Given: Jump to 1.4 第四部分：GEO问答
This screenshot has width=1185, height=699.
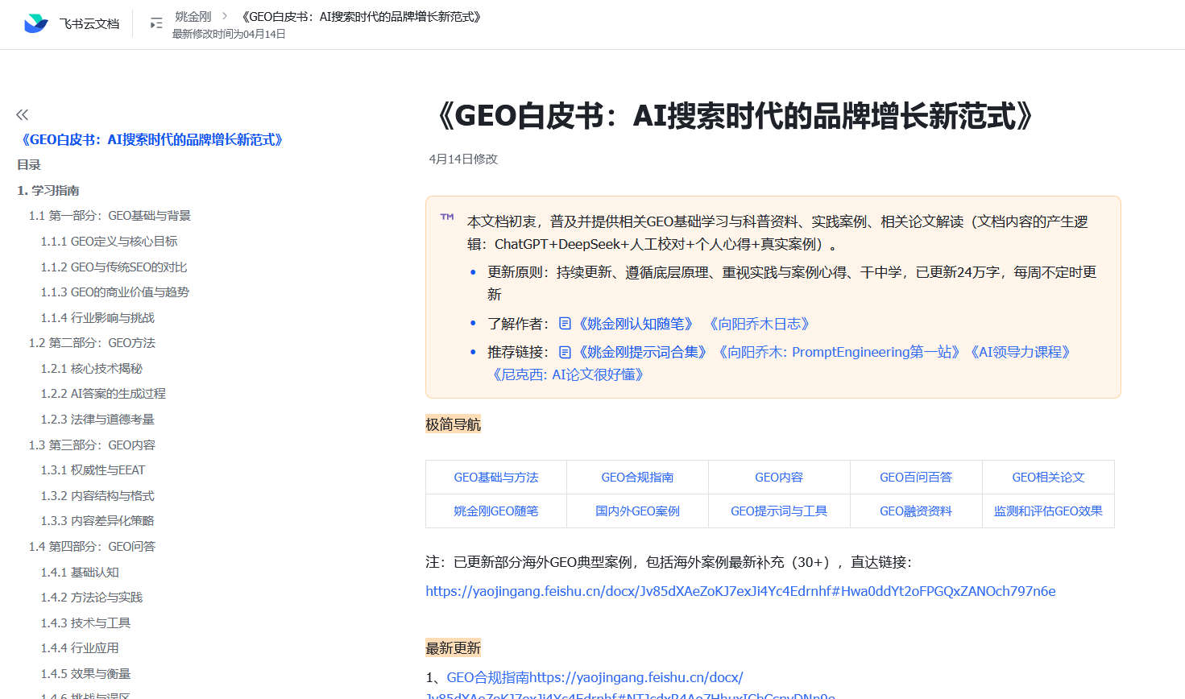Looking at the screenshot, I should (92, 547).
